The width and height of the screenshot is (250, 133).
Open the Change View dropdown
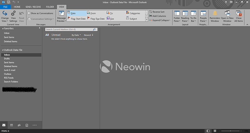click(x=5, y=16)
